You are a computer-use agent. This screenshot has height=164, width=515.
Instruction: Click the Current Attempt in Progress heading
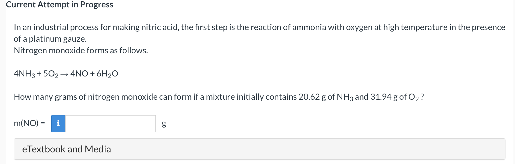(x=60, y=4)
